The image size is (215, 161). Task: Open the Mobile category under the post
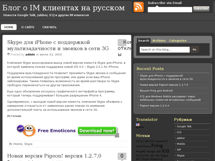point(18,144)
